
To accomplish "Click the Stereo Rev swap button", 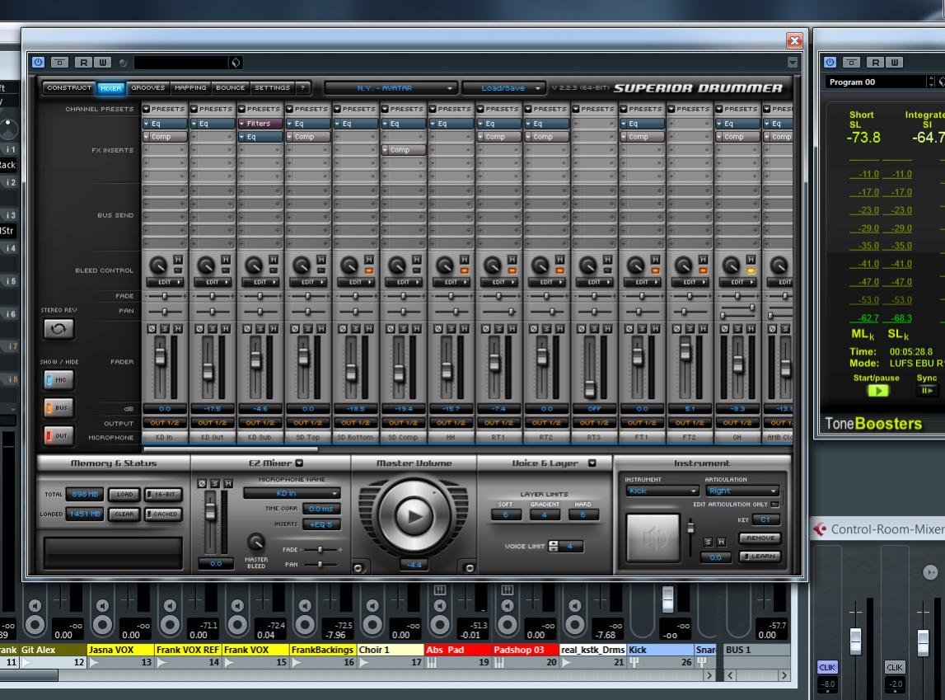I will point(58,329).
